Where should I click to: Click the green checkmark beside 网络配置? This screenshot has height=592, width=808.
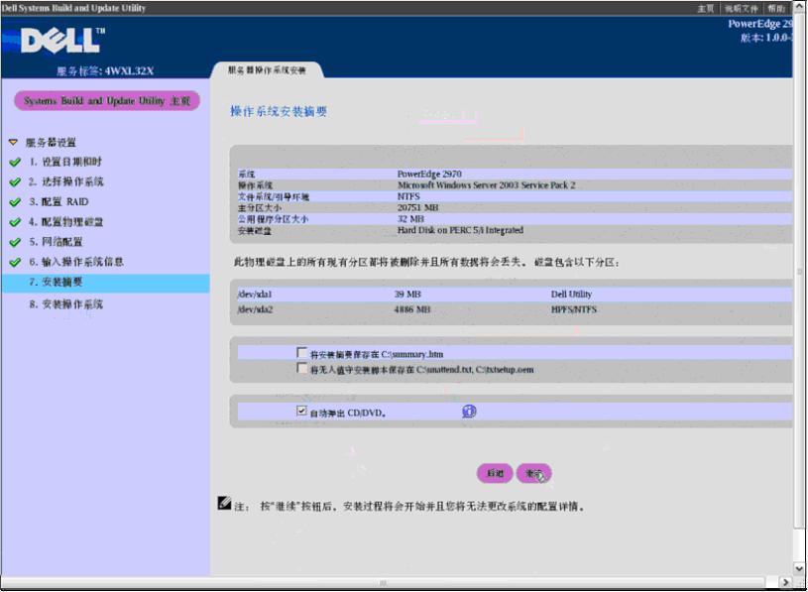point(14,242)
